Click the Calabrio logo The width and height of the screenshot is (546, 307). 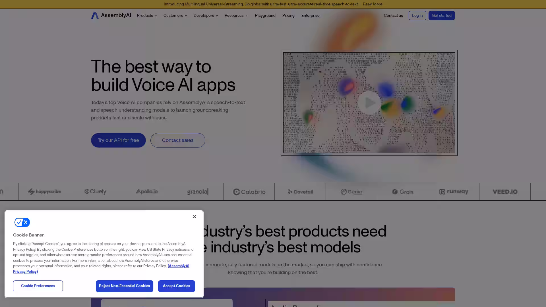pyautogui.click(x=249, y=192)
